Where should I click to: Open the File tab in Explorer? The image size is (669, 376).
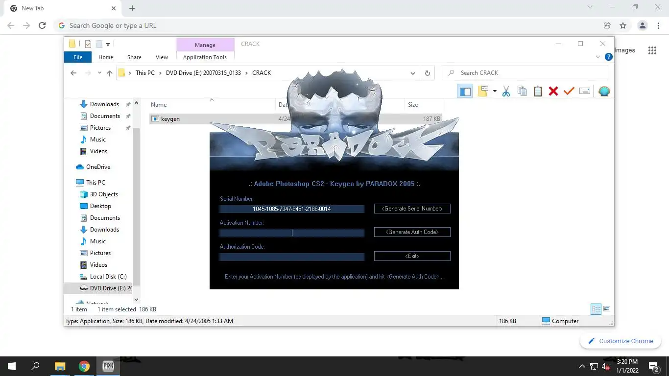click(x=78, y=57)
